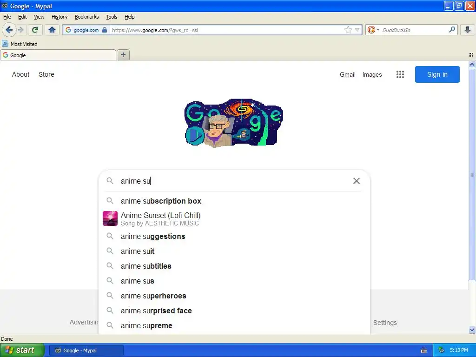The height and width of the screenshot is (357, 476).
Task: Click the magnifier in the search box
Action: (x=110, y=181)
